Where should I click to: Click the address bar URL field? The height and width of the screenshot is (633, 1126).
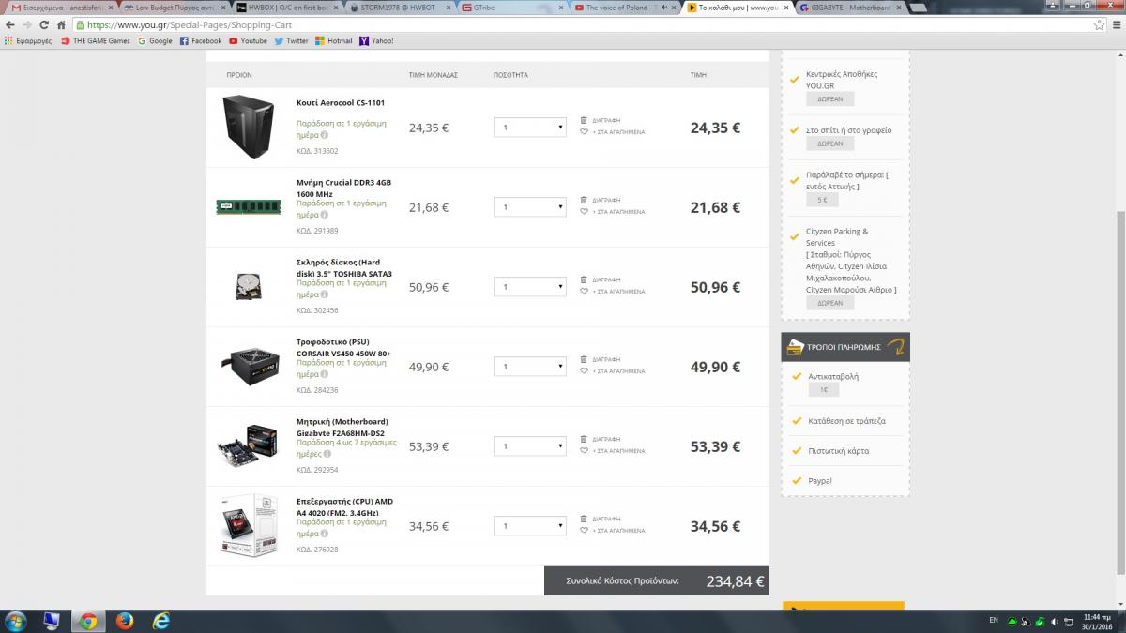click(582, 24)
